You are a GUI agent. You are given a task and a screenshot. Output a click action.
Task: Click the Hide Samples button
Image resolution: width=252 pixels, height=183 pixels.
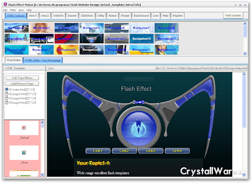[233, 15]
